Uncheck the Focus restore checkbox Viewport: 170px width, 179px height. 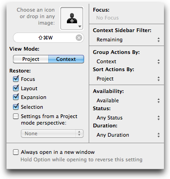click(x=16, y=79)
